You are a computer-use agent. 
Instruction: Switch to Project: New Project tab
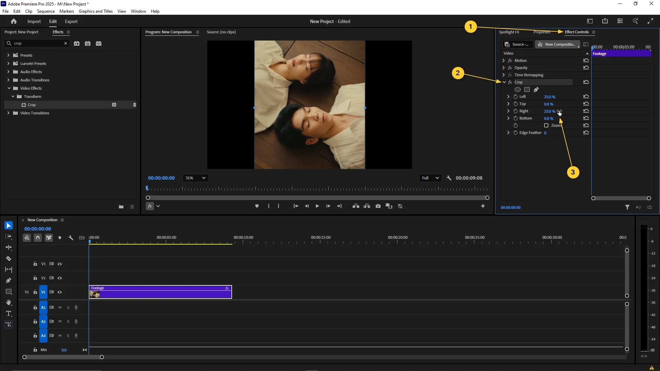click(x=21, y=32)
